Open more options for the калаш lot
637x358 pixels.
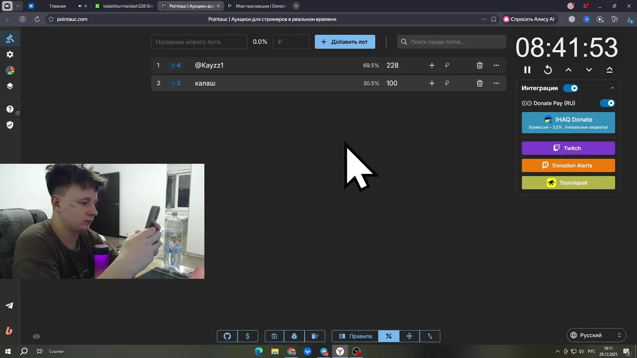point(496,83)
